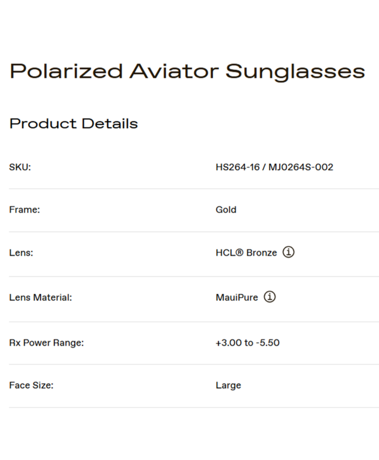Click the Face Size label
This screenshot has width=379, height=460.
point(31,385)
